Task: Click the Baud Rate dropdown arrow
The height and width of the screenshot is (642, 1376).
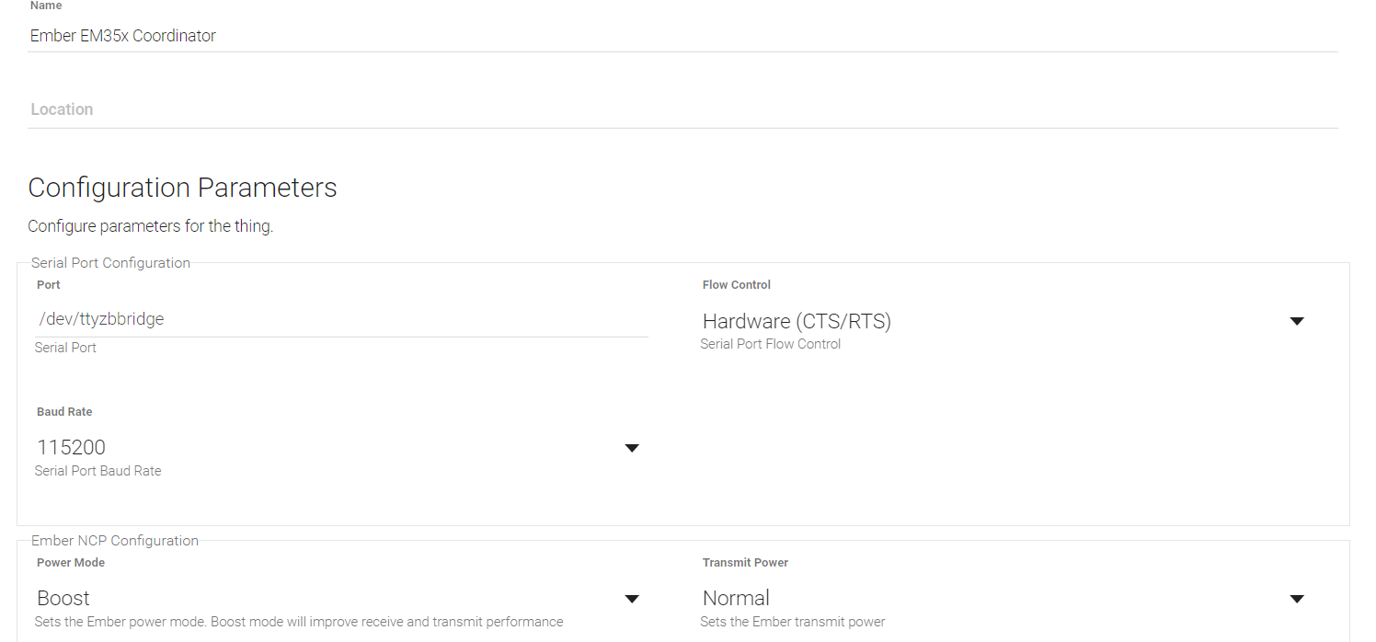Action: click(632, 448)
